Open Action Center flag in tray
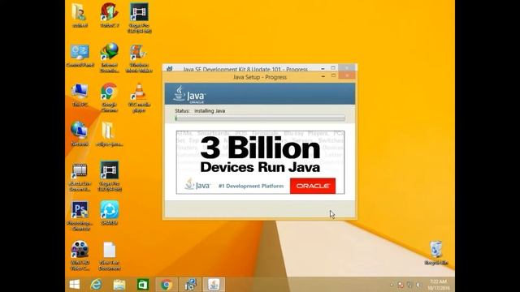The image size is (520, 292). coord(401,285)
